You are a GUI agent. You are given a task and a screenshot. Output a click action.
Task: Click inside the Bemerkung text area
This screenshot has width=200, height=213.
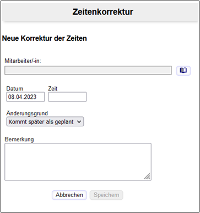[x=78, y=162]
